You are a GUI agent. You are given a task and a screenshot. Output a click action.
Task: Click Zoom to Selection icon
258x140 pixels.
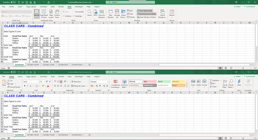point(101,13)
